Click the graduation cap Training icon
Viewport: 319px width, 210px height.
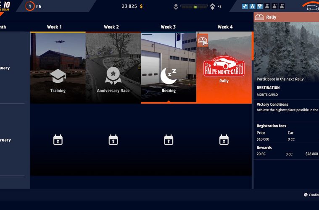[x=58, y=76]
